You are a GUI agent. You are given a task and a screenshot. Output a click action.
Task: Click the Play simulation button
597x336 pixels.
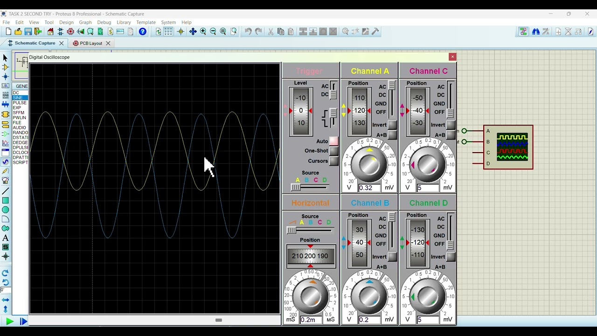9,321
